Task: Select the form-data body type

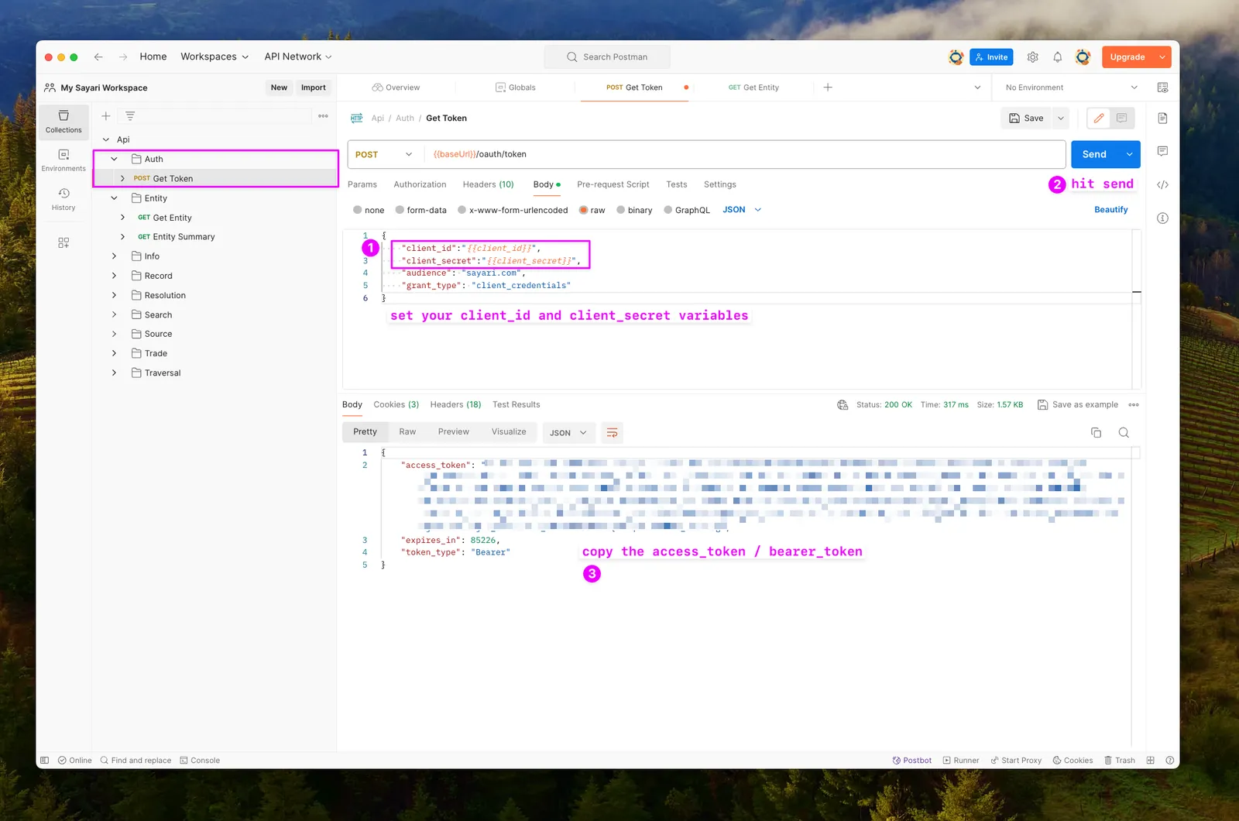Action: tap(420, 210)
